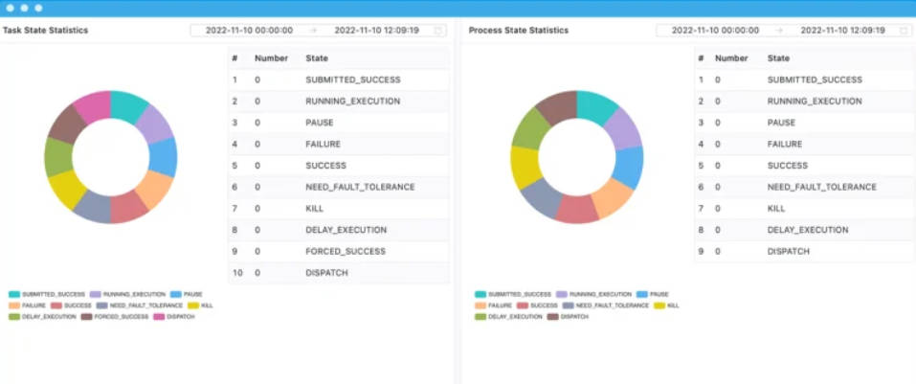
Task: Toggle DELAY_EXECUTION legend in Task State chart
Action: click(x=43, y=317)
